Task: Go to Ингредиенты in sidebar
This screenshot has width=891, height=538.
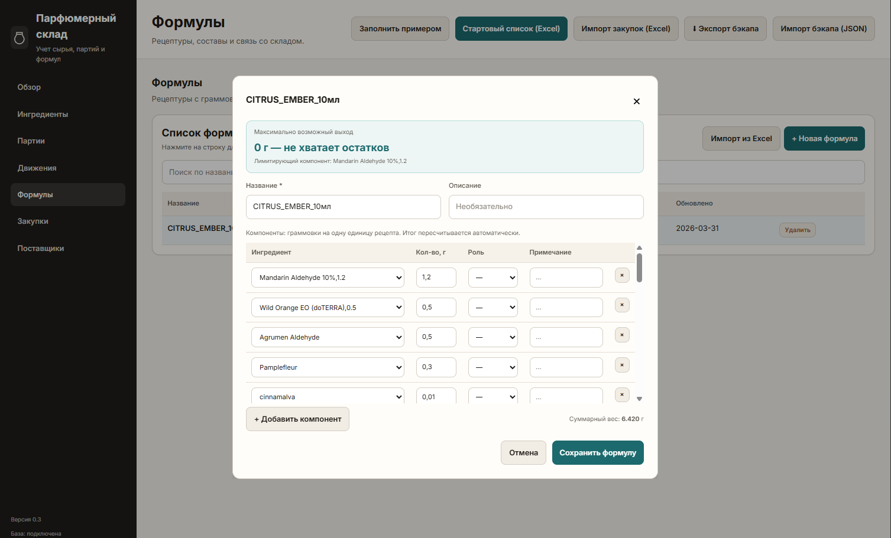Action: 43,115
